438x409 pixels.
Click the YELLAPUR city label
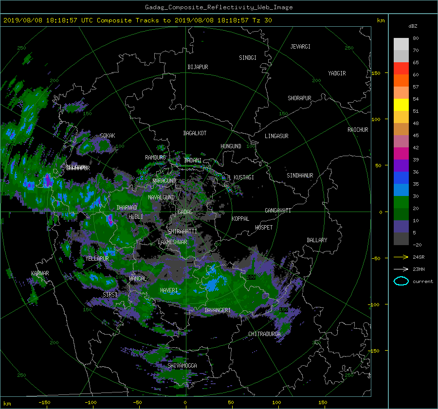97,259
